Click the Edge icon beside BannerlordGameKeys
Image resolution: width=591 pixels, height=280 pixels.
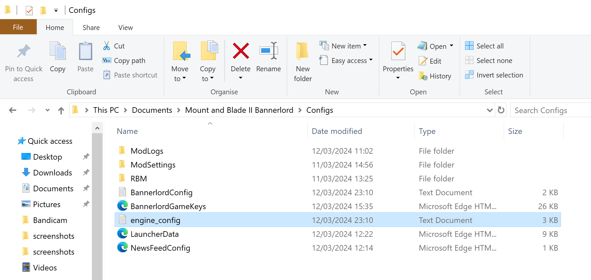[x=123, y=206]
